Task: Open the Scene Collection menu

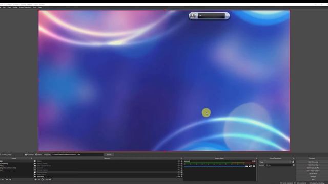Action: 25,7
